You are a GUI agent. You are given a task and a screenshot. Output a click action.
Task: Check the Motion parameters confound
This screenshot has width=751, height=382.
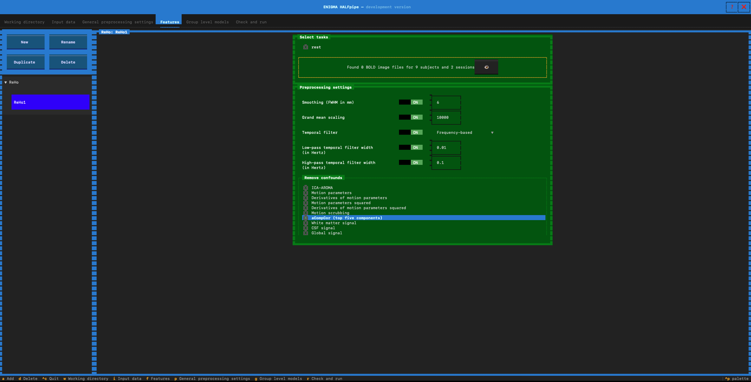point(306,193)
